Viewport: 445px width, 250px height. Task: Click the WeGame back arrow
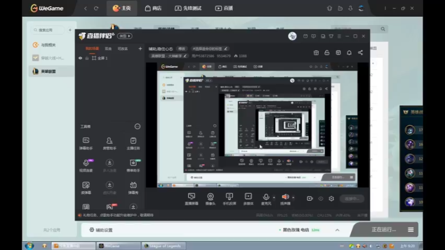tap(86, 8)
